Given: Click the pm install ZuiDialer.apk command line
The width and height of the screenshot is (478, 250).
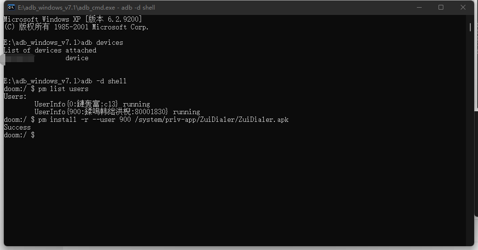Looking at the screenshot, I should click(x=146, y=119).
